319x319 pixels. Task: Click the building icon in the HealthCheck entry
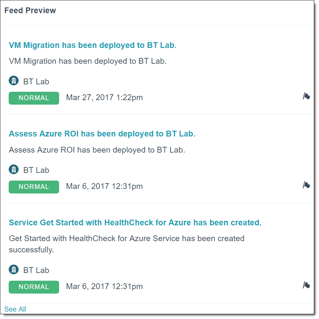click(x=13, y=269)
